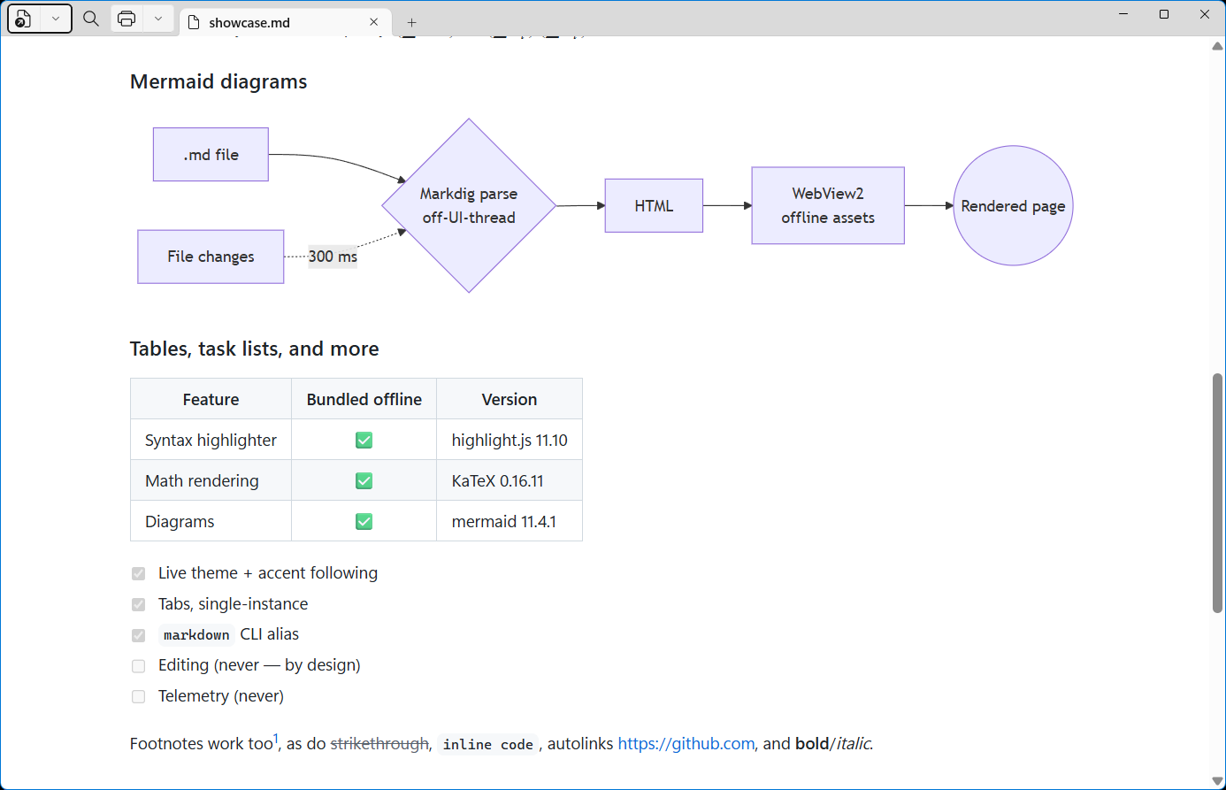The image size is (1226, 790).
Task: Click the Bundled offline column header
Action: click(x=364, y=399)
